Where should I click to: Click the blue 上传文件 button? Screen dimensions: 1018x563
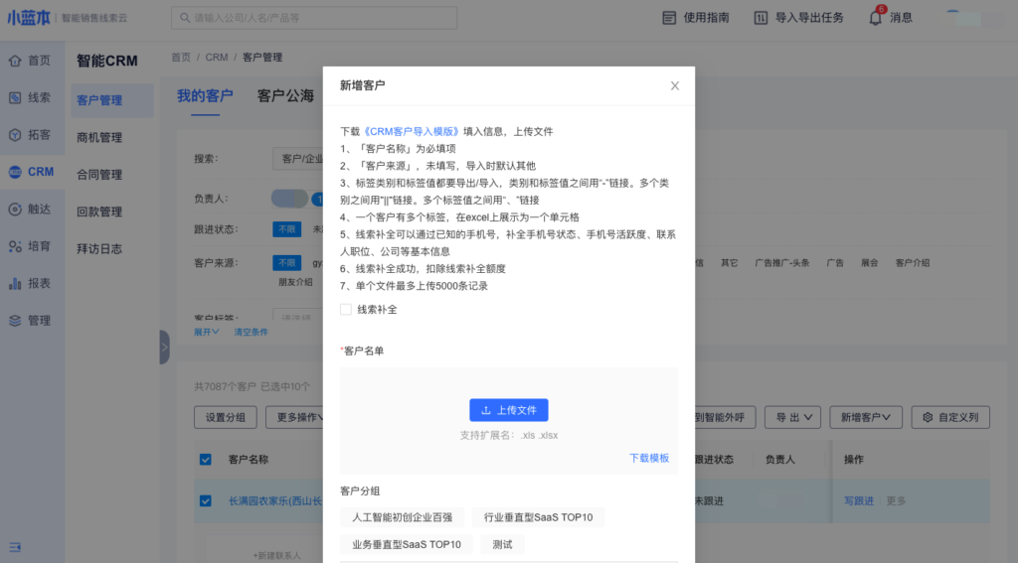point(508,410)
